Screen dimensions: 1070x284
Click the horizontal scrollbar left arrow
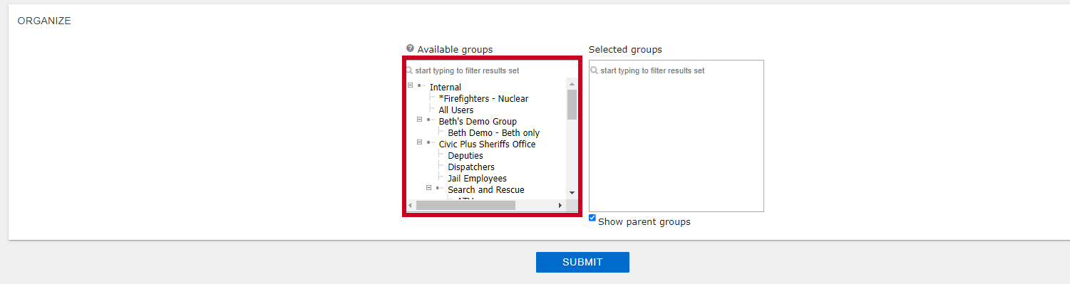410,205
